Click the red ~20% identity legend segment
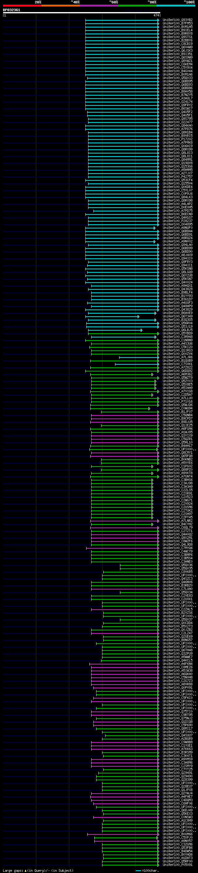Image resolution: width=198 pixels, height=873 pixels. tap(22, 6)
